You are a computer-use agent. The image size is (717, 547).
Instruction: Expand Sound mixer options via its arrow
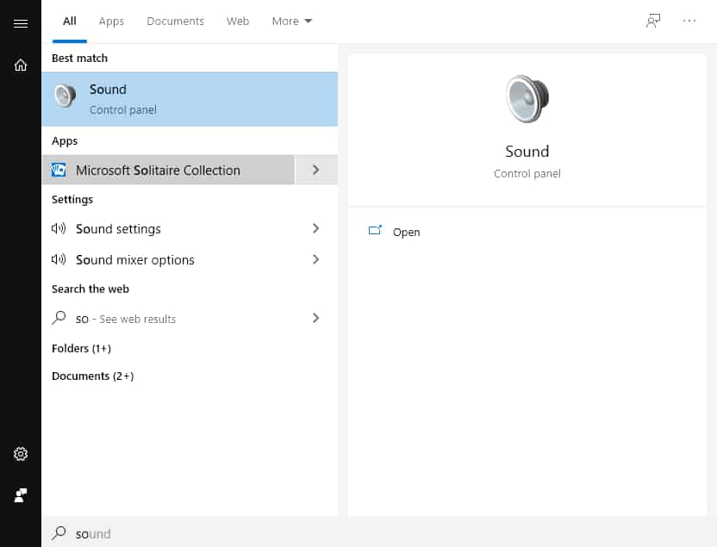pyautogui.click(x=315, y=259)
